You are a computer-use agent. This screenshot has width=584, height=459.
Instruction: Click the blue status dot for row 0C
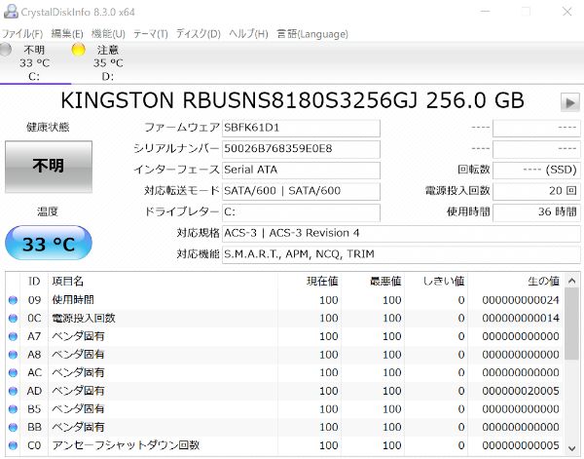(x=13, y=319)
